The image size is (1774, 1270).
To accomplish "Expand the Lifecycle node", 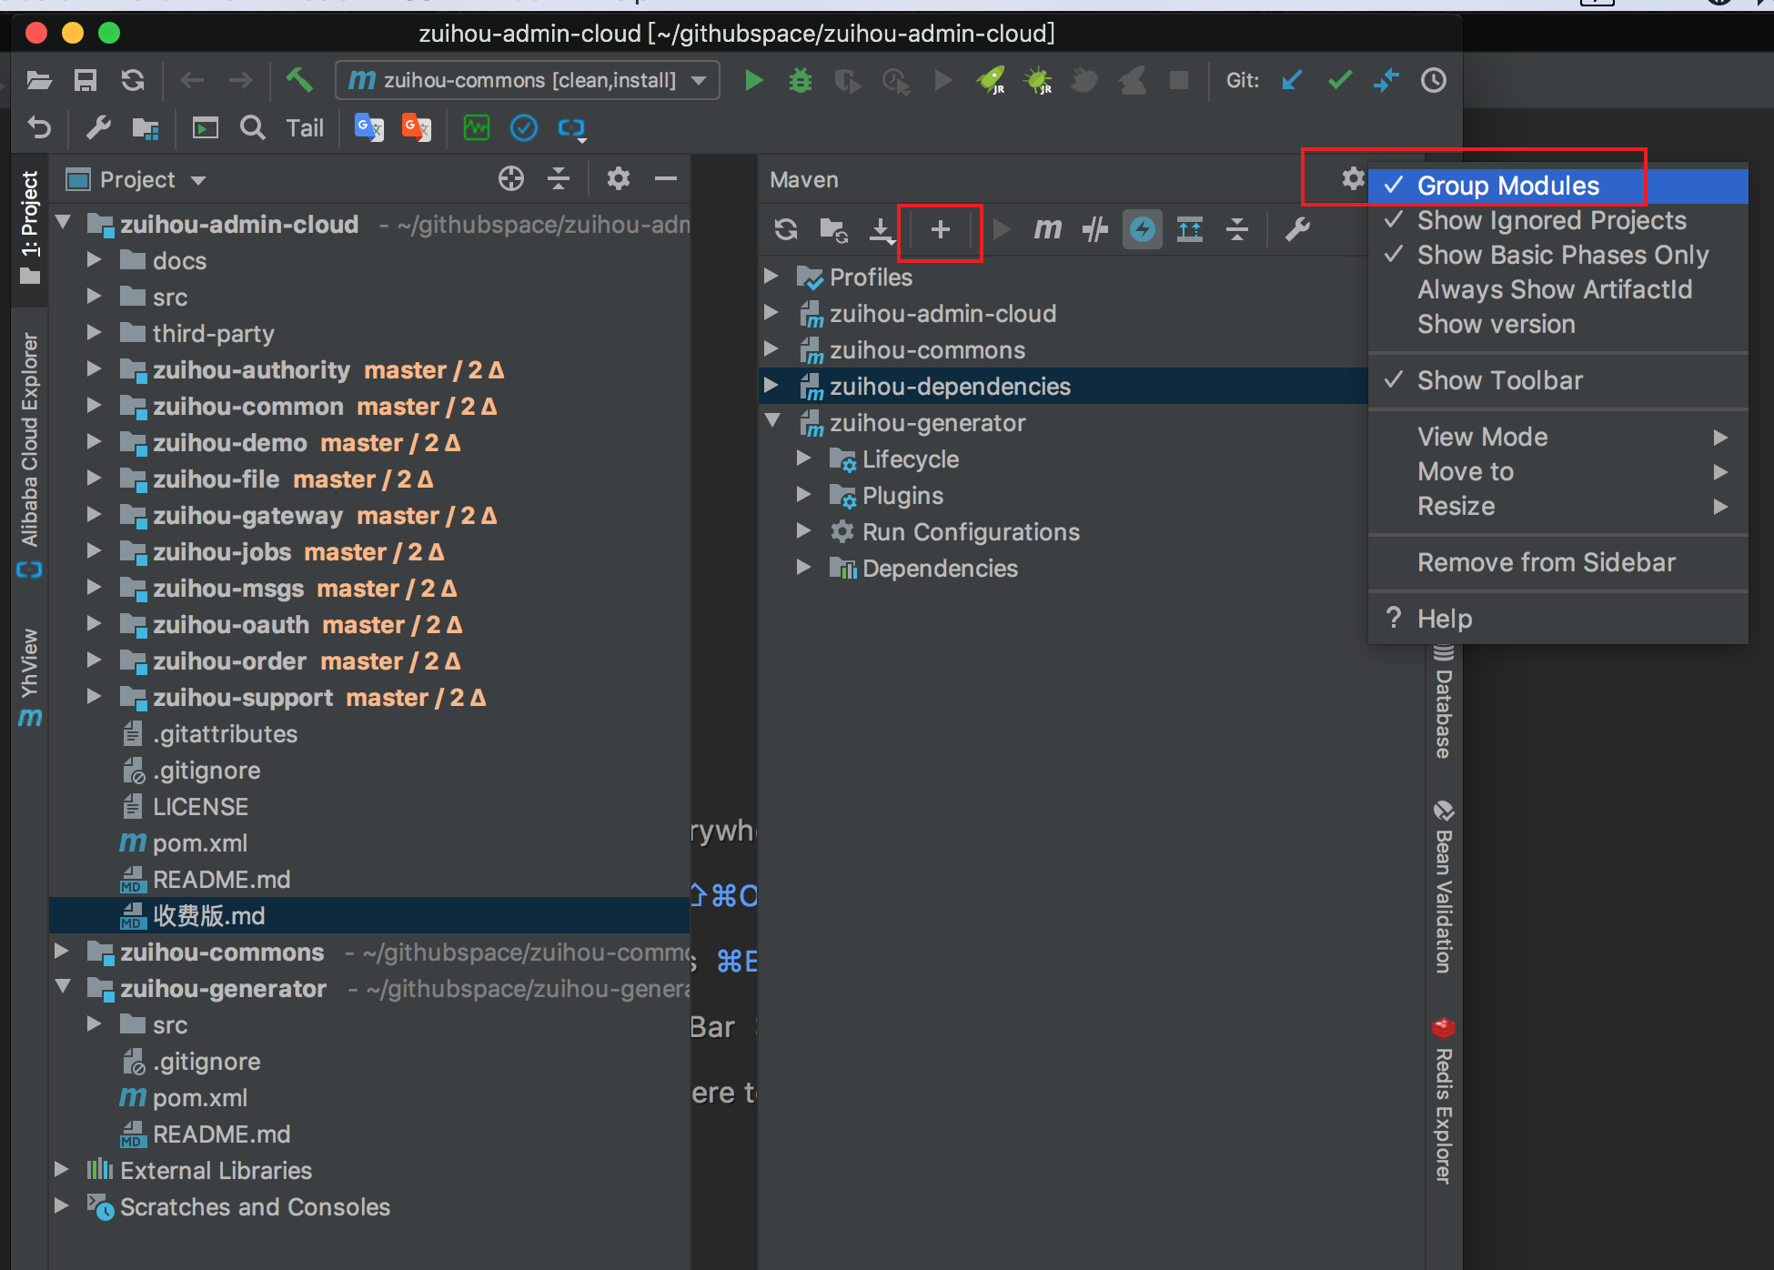I will tap(804, 458).
